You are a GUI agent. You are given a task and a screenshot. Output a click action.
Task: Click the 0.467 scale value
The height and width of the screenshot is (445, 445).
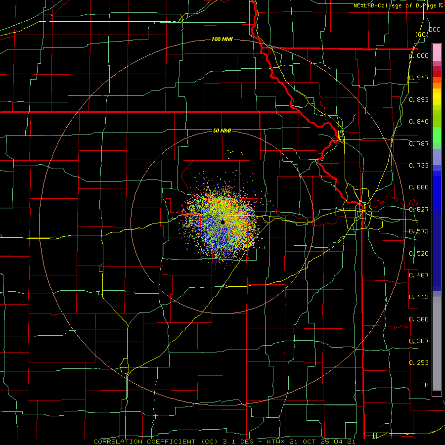pos(419,275)
